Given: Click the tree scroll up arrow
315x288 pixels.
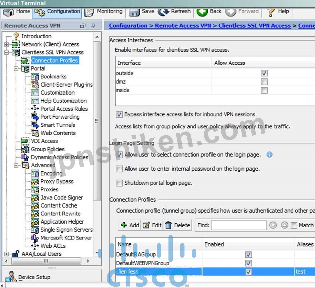Looking at the screenshot, I should point(97,37).
